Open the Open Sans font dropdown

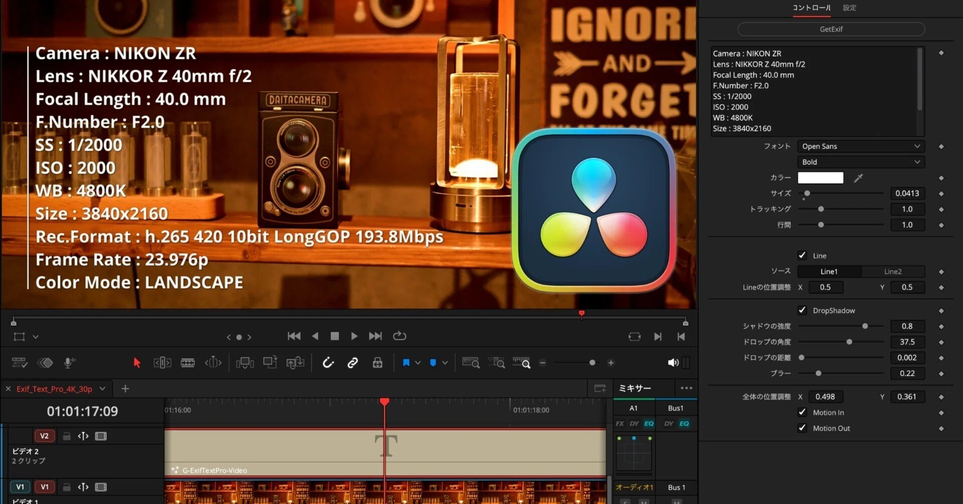pos(861,146)
